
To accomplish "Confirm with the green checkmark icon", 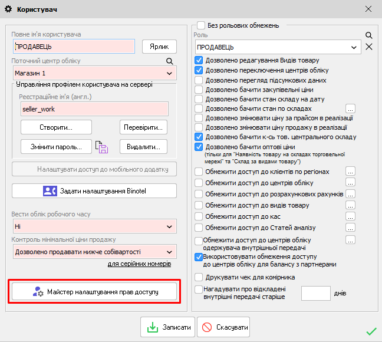I will click(x=371, y=331).
